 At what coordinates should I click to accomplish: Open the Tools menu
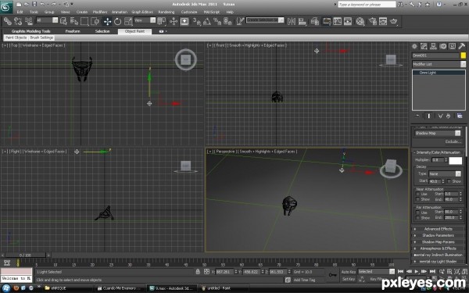[x=34, y=13]
